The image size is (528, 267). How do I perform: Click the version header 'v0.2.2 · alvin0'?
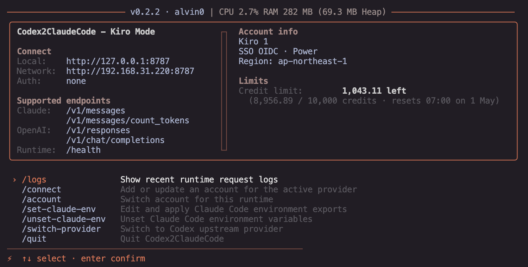(167, 12)
